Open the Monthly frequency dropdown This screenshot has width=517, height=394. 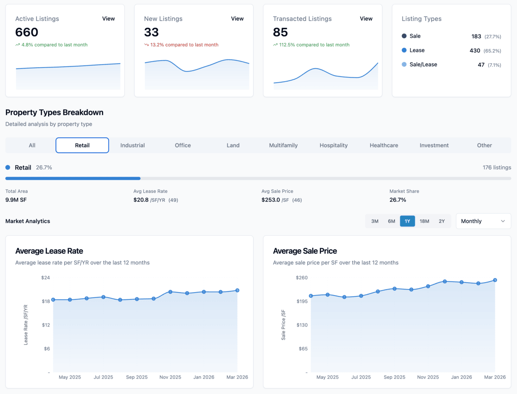coord(483,221)
